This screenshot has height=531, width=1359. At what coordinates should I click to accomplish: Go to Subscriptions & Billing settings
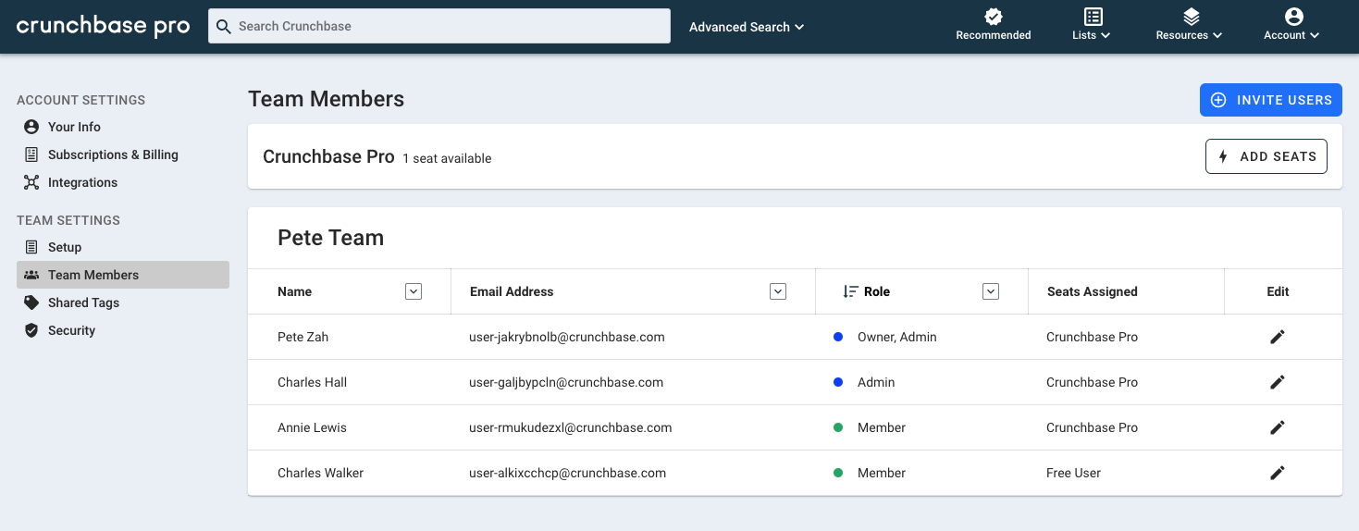coord(113,154)
